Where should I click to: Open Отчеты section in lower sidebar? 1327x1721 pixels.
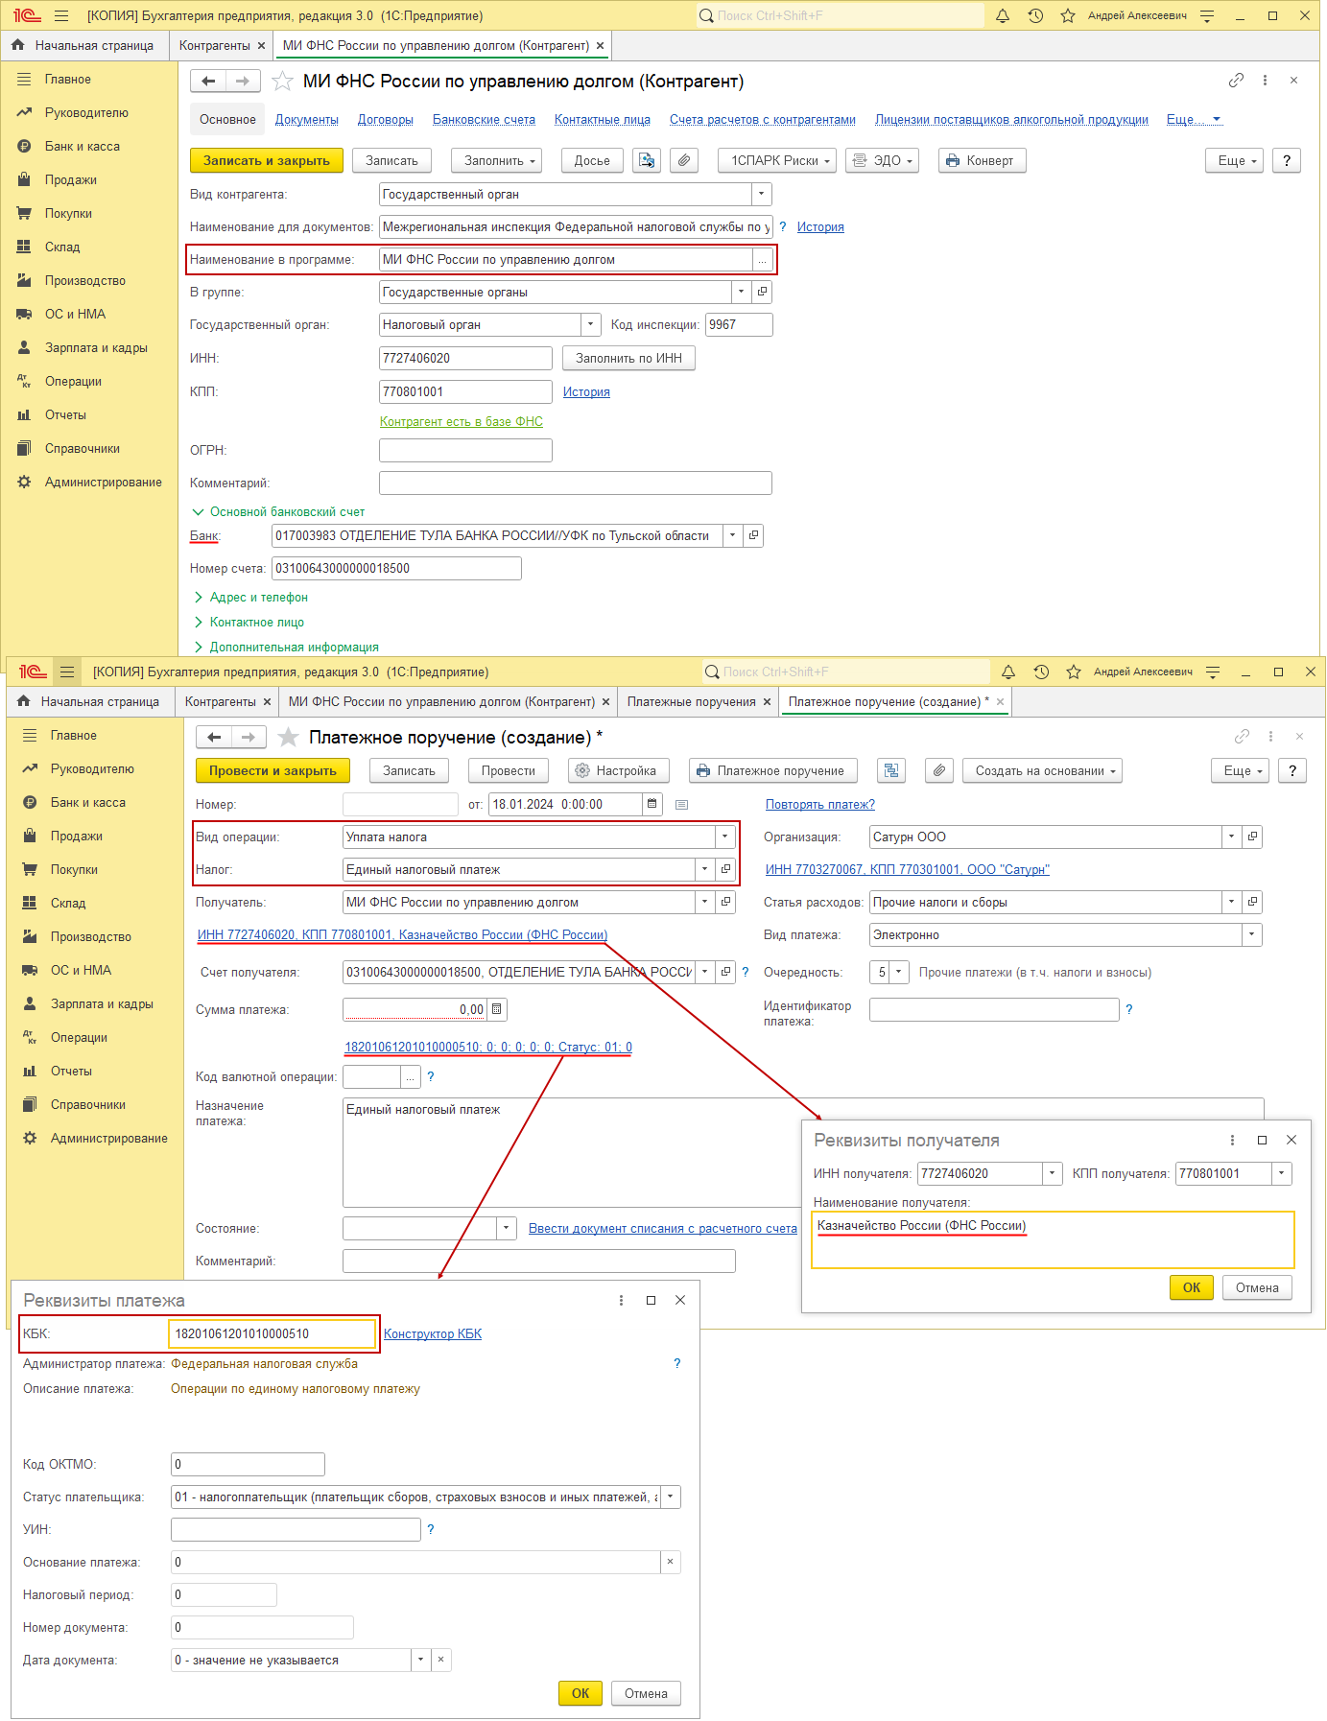tap(71, 1072)
